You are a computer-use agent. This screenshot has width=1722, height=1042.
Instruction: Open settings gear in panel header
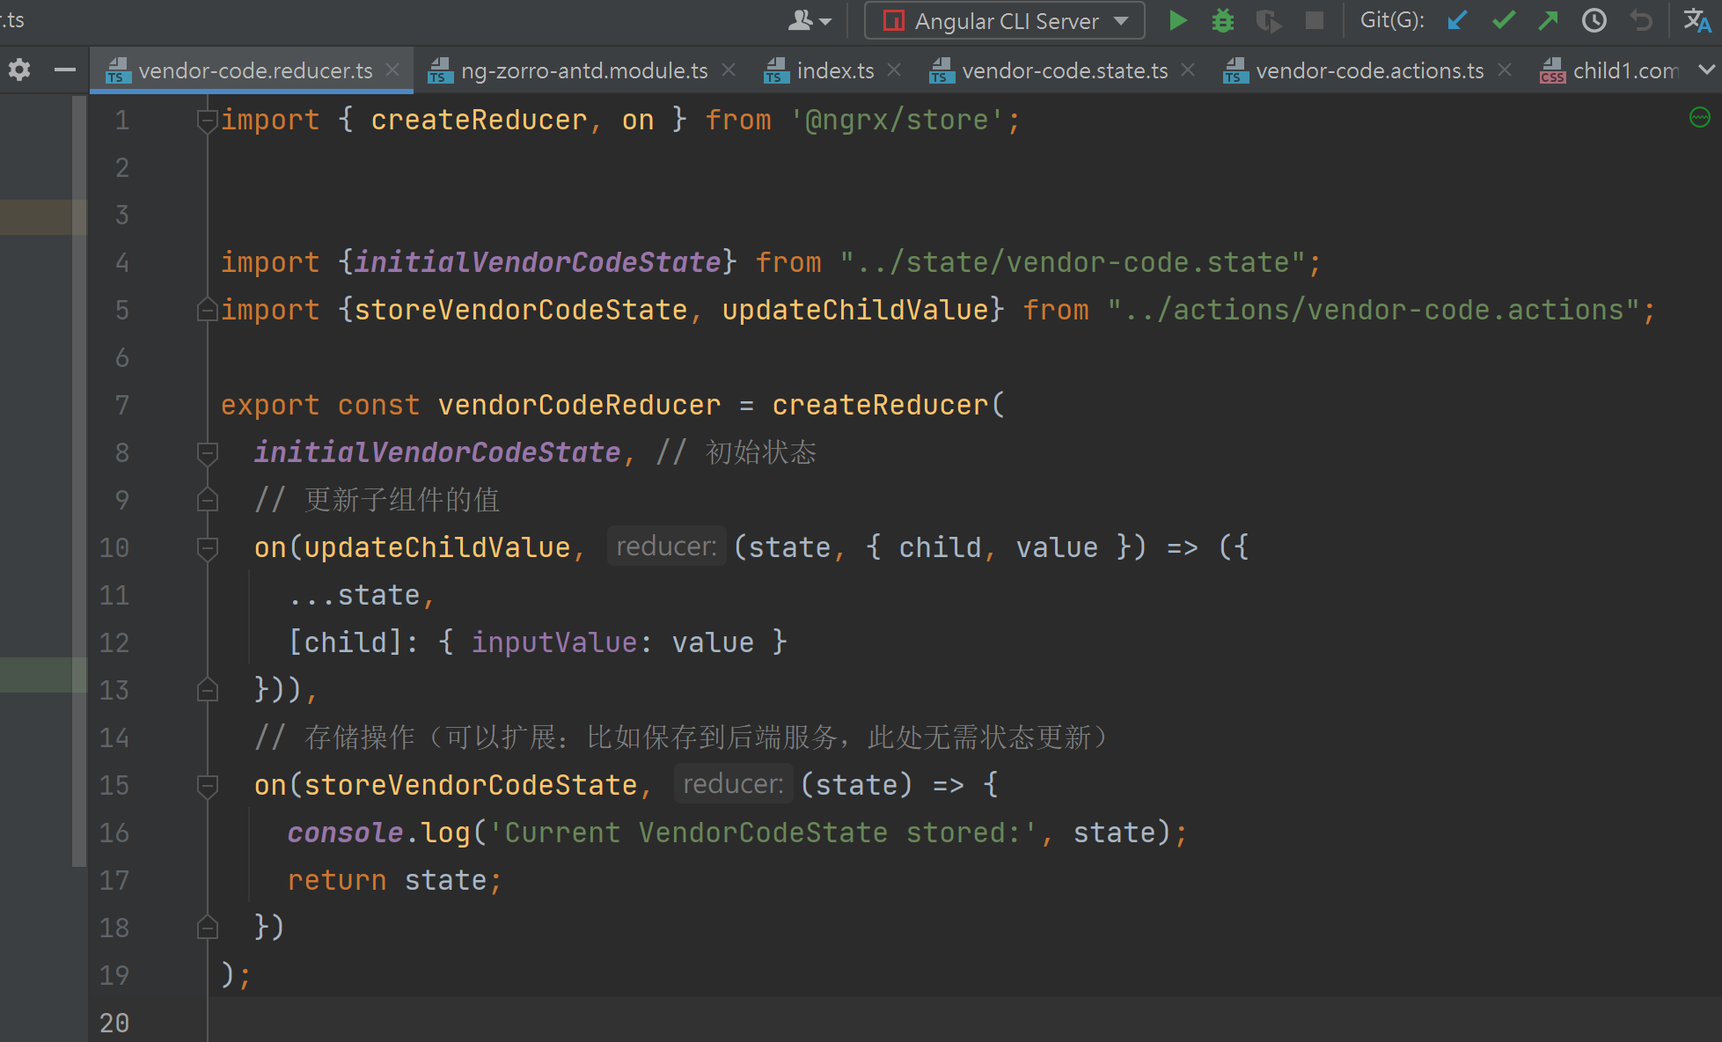click(19, 70)
